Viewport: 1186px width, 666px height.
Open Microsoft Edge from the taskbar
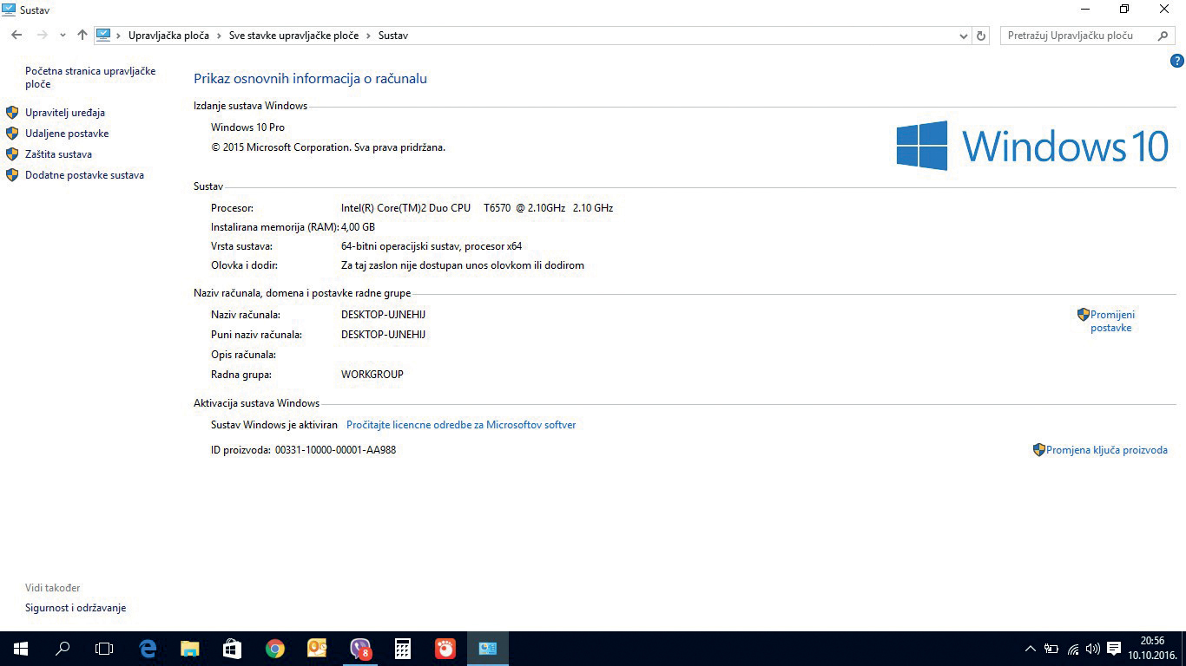[148, 649]
